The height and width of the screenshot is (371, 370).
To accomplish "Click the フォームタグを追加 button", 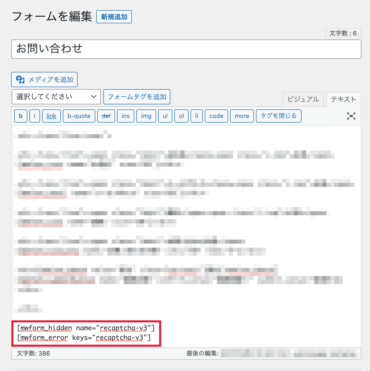I will pyautogui.click(x=137, y=97).
